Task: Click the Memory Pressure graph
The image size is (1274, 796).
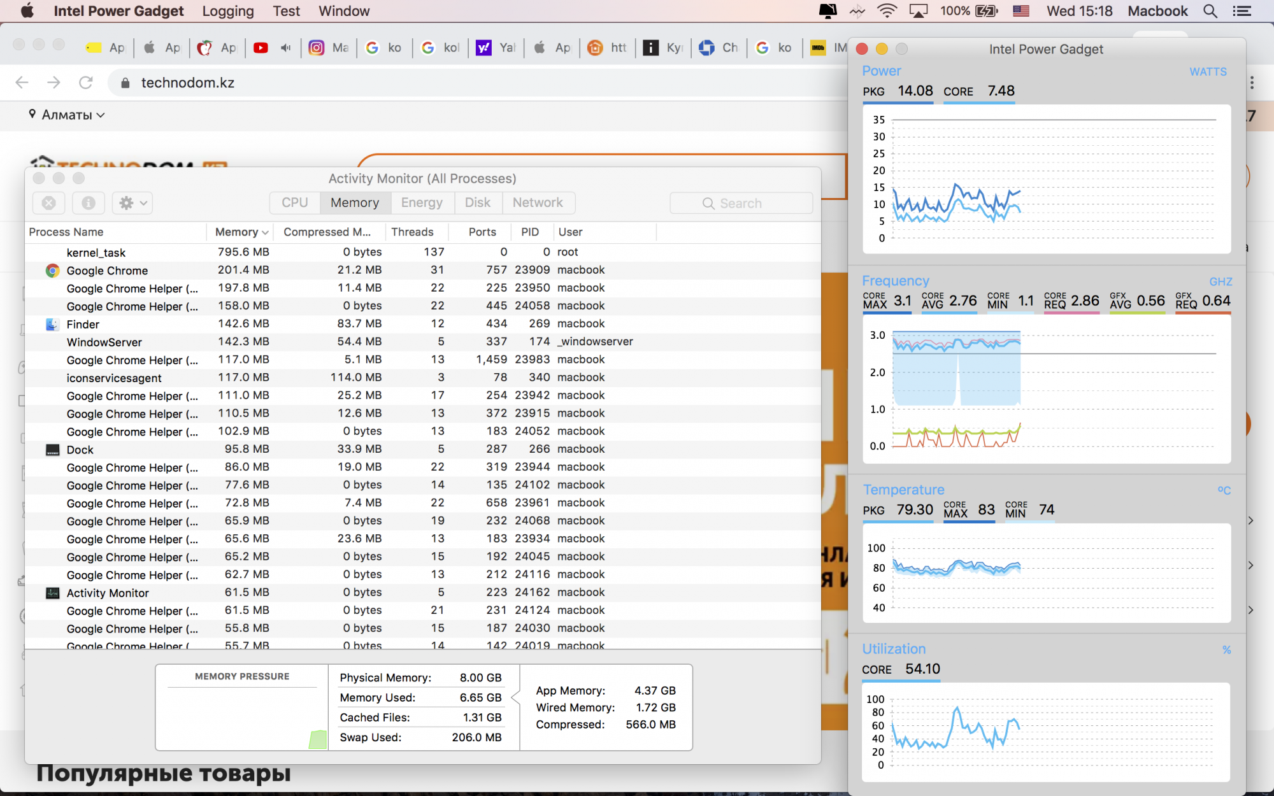Action: click(x=242, y=717)
